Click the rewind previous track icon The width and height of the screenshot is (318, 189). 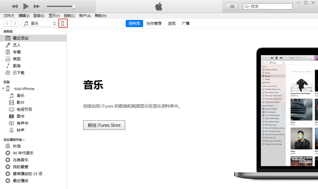(15, 6)
